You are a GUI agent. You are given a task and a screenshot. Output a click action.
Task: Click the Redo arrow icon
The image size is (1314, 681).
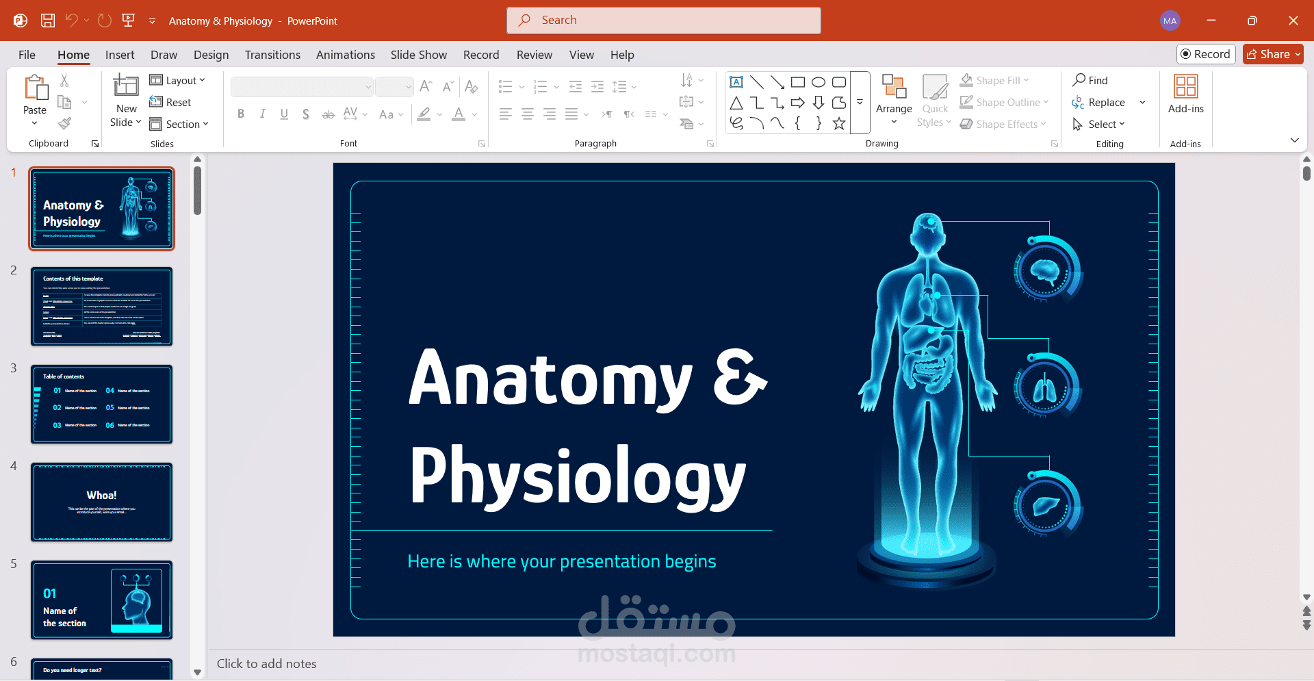105,21
